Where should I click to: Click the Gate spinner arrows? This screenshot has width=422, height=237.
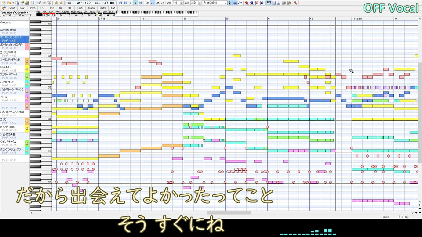(x=200, y=3)
